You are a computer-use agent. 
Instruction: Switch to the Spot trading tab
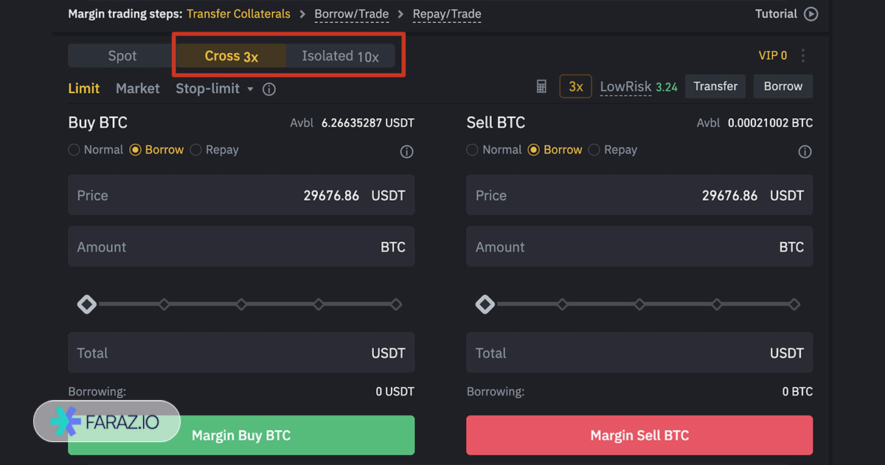coord(122,56)
